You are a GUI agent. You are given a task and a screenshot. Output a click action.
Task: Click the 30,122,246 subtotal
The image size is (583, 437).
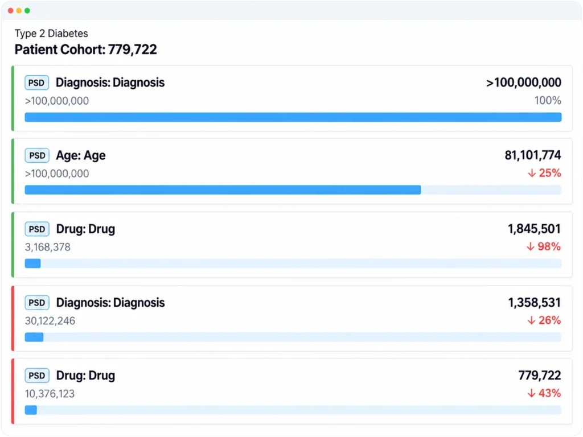coord(50,321)
